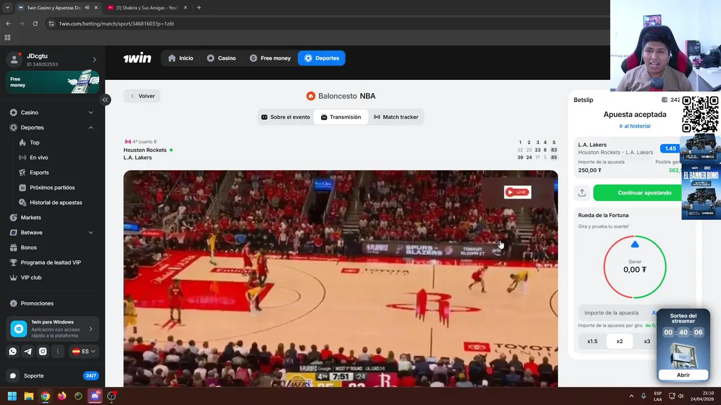Viewport: 721px width, 405px height.
Task: Open Telegram social icon
Action: click(28, 352)
